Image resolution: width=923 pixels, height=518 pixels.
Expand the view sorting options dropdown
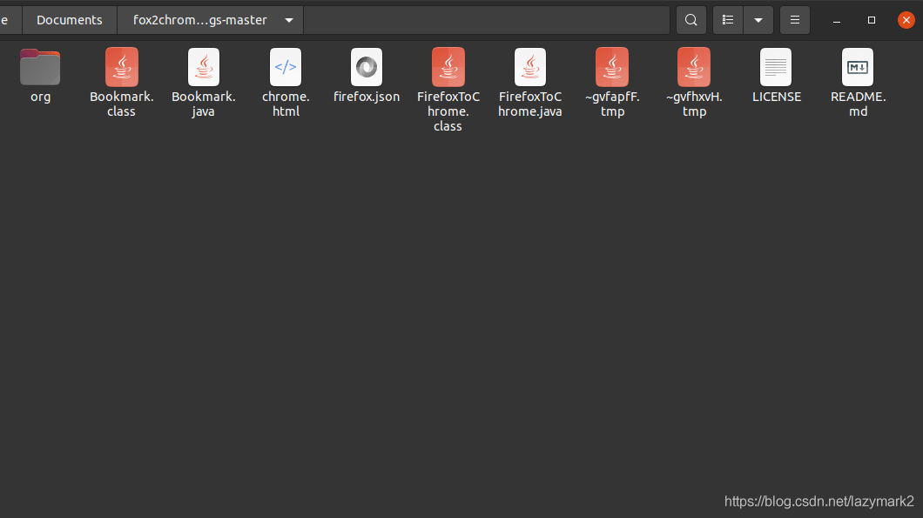point(758,19)
